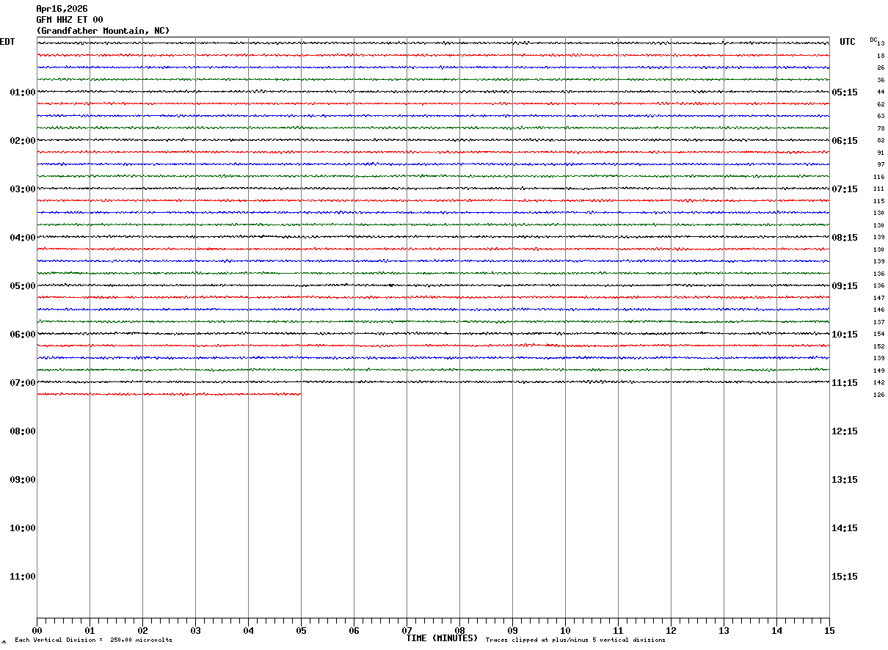Click the 12:15 UTC time label
The width and height of the screenshot is (888, 650).
[x=844, y=431]
